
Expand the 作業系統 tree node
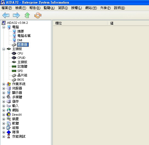[4, 84]
